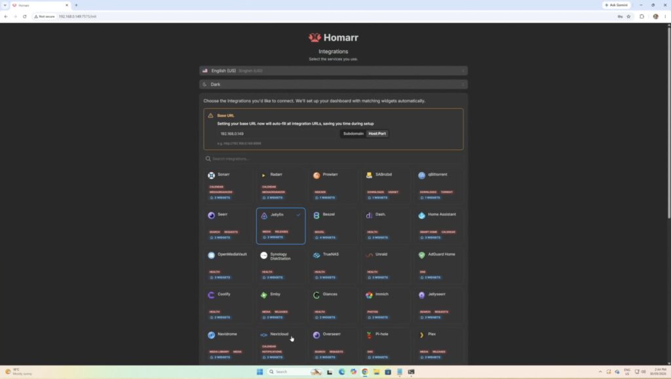Click the Prowlarr integration icon

pos(316,175)
